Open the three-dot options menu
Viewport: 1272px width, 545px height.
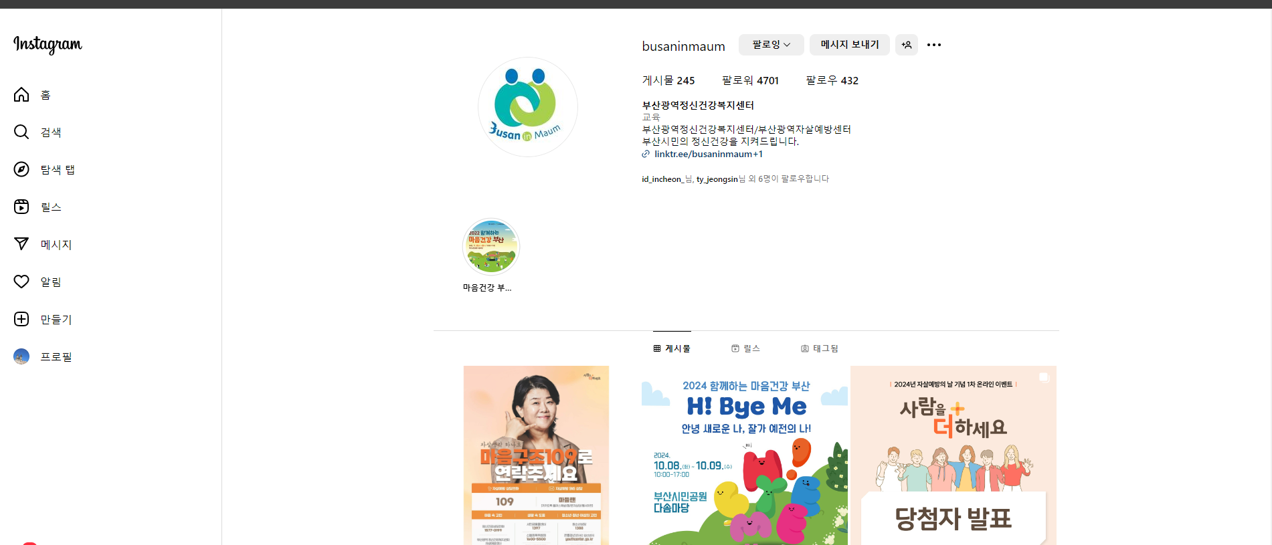[934, 45]
